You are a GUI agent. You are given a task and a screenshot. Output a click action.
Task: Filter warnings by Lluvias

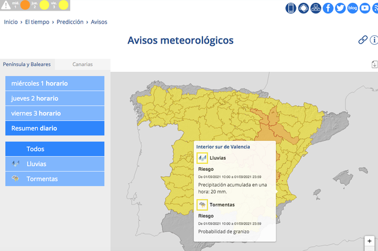(x=55, y=164)
